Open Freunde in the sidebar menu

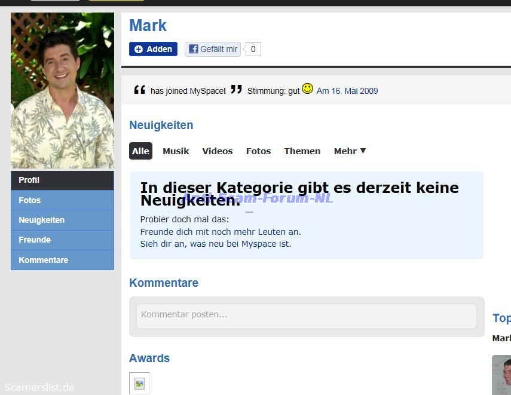click(62, 240)
